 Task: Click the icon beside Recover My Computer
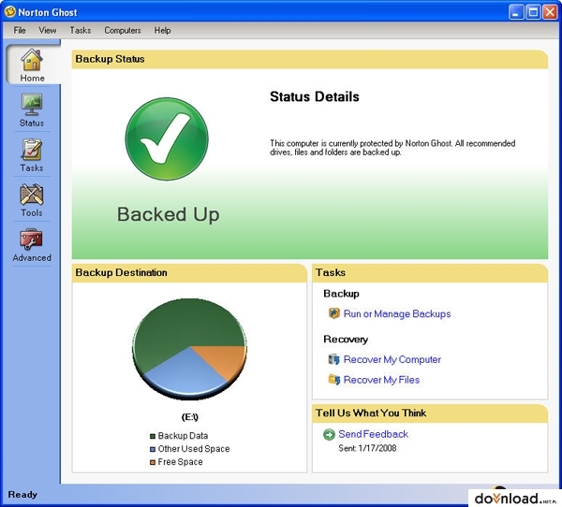[334, 359]
